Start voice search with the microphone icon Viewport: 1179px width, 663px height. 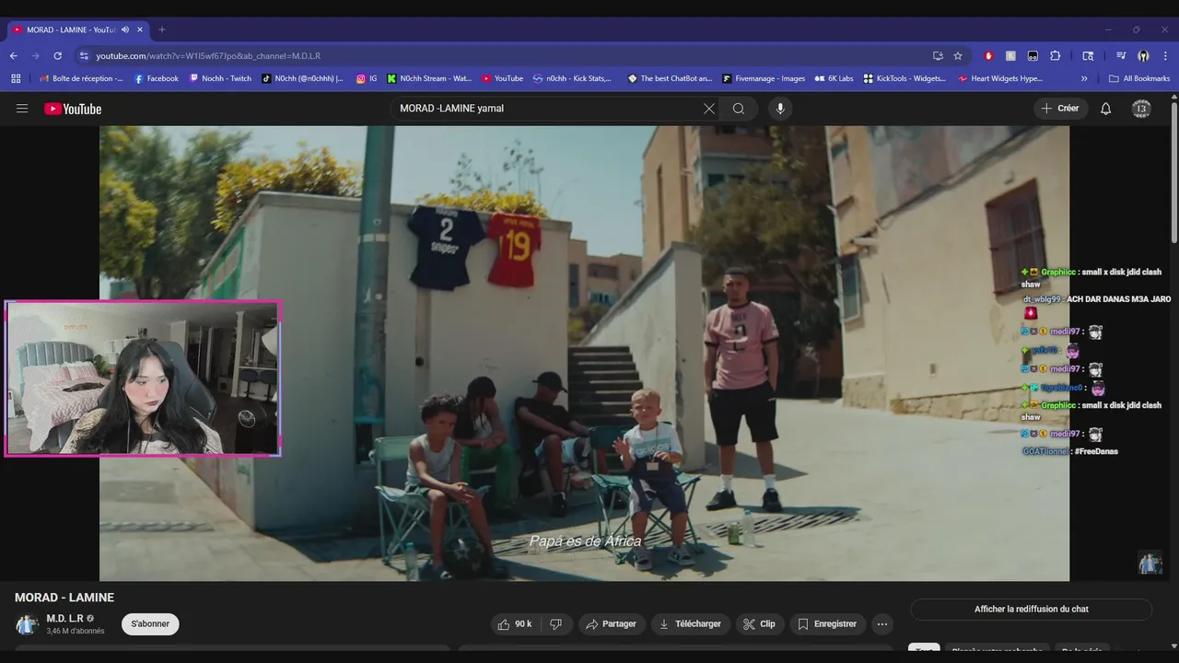[x=780, y=109]
